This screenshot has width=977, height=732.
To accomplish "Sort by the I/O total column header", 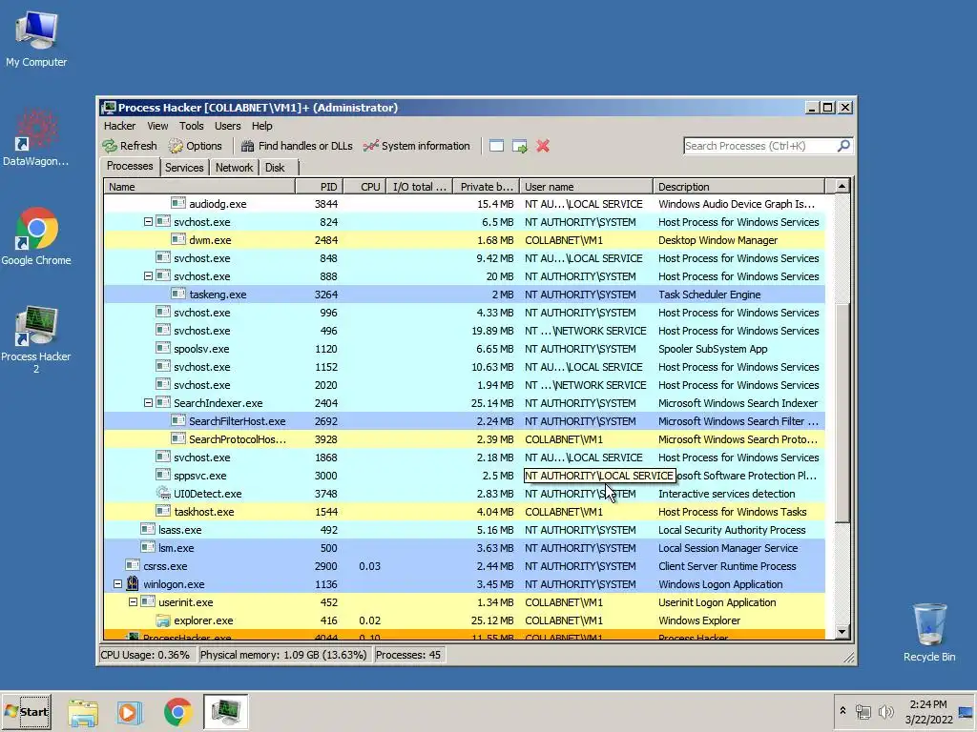I will coord(420,187).
